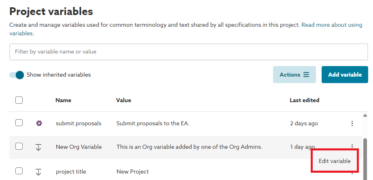Tick the project title row checkbox
Image resolution: width=373 pixels, height=180 pixels.
tap(19, 171)
